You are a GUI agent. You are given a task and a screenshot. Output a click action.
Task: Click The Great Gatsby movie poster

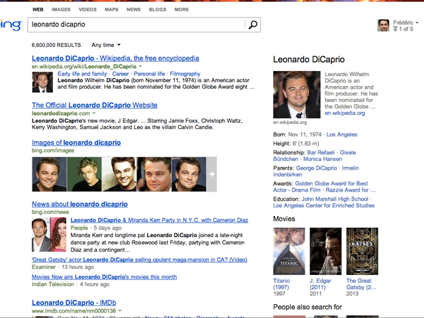[362, 251]
